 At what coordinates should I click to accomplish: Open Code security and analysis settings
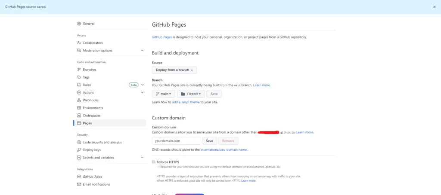102,142
